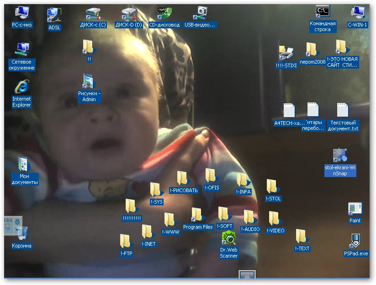
Task: Click the !-VIDEO folder icon
Action: (275, 219)
